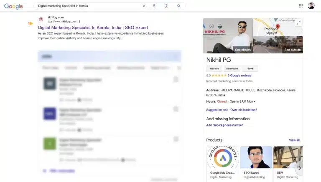Click Suggest an edit link
The width and height of the screenshot is (321, 182).
pos(217,110)
